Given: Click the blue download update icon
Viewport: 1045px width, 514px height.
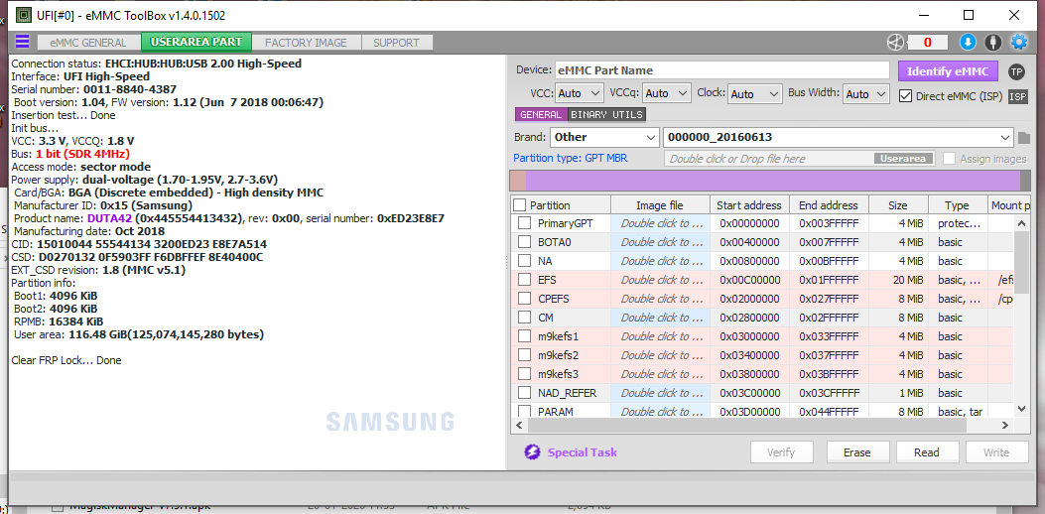Looking at the screenshot, I should pos(968,42).
